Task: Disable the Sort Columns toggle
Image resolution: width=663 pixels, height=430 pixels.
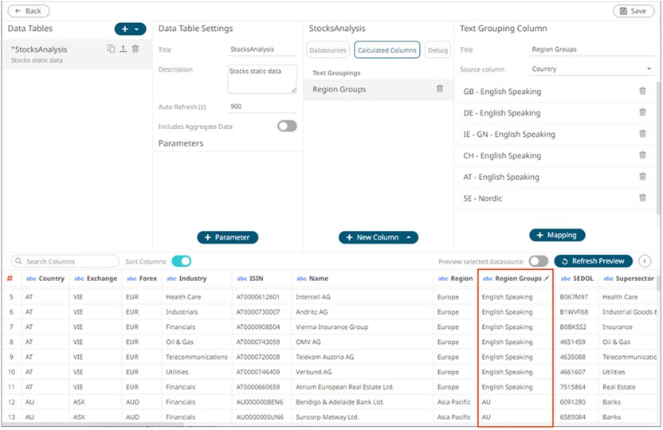Action: coord(182,261)
